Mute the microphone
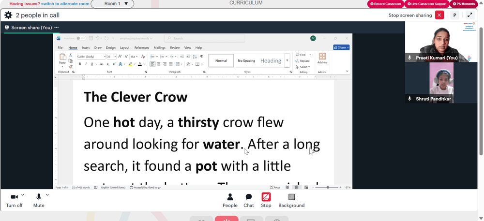The image size is (484, 221). [39, 200]
